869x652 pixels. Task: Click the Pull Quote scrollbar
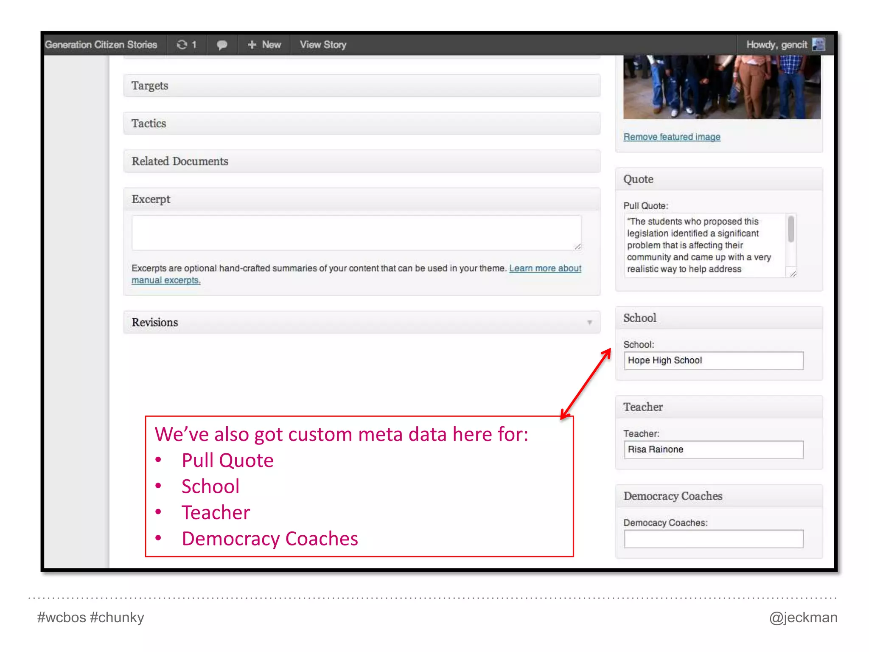click(x=791, y=229)
